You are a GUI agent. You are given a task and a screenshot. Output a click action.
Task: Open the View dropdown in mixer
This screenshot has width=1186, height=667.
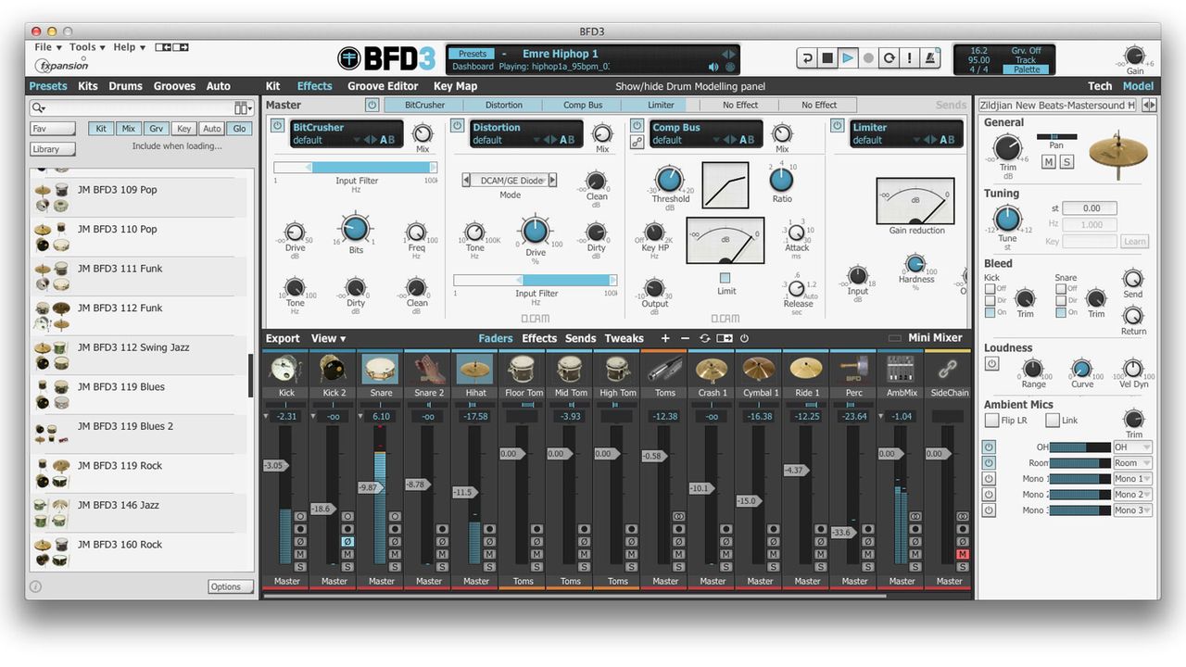pyautogui.click(x=328, y=338)
